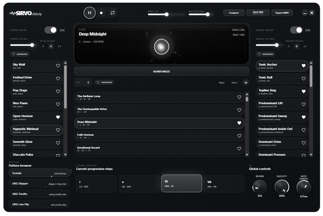This screenshot has height=216, width=323.
Task: Click the record button
Action: click(101, 13)
